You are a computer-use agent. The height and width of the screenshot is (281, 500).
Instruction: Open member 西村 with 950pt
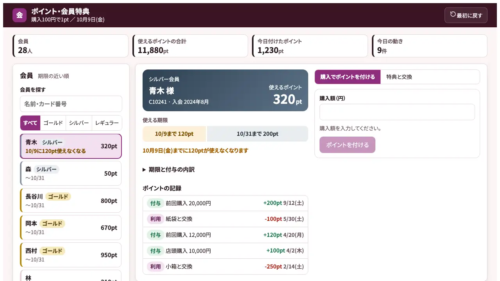(71, 255)
